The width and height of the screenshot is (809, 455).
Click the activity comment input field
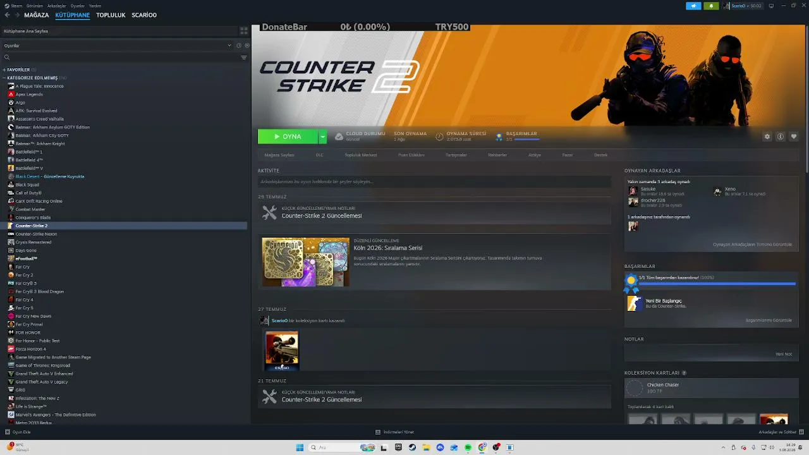point(434,181)
